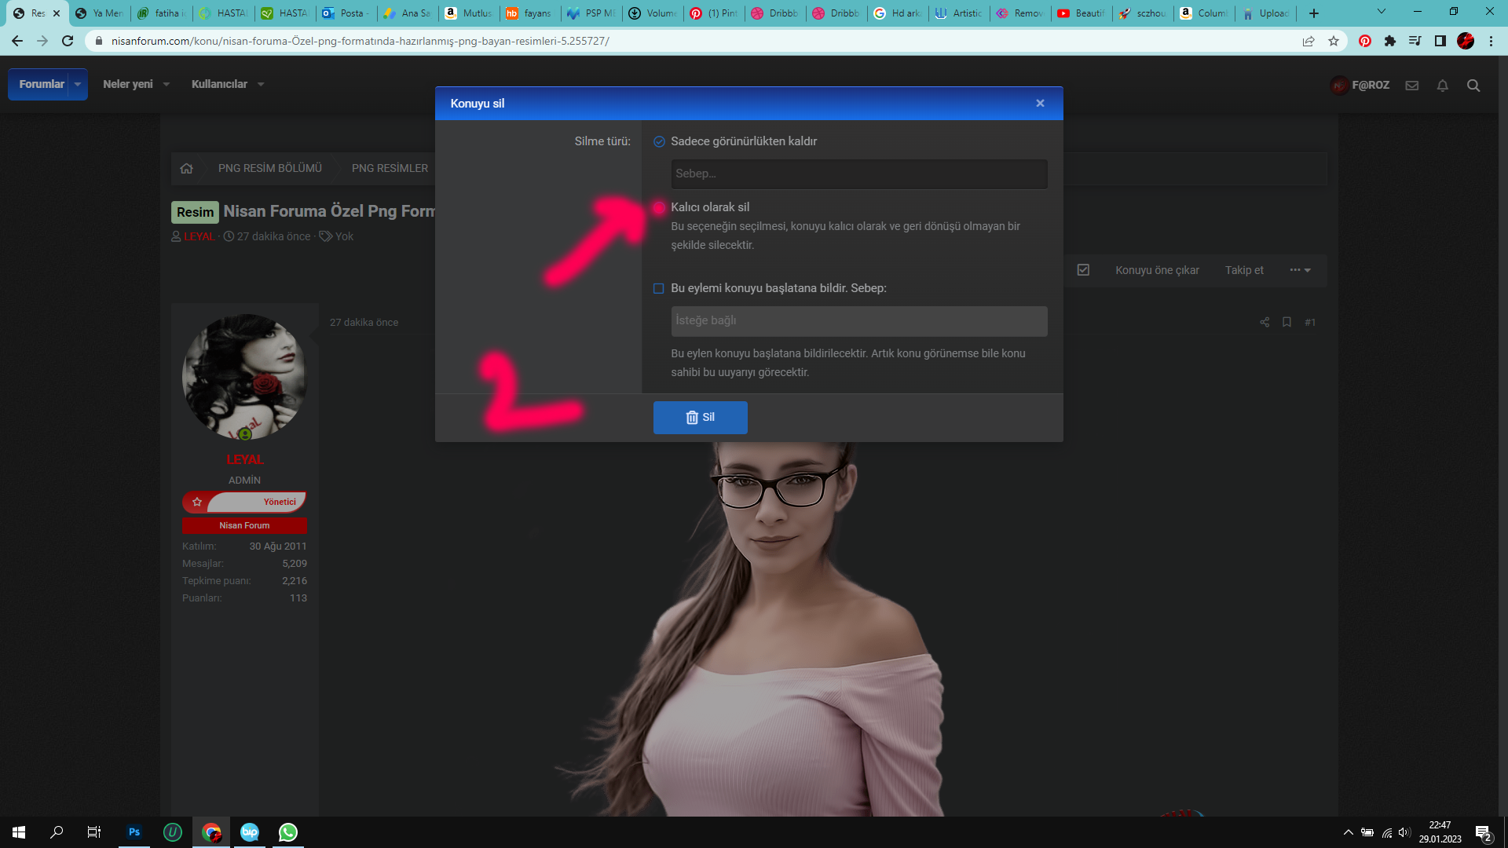Open Pinterest browser extension icon
The width and height of the screenshot is (1508, 848).
coord(1365,41)
